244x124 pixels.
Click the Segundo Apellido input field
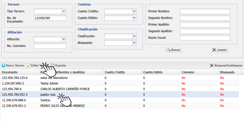205,31
